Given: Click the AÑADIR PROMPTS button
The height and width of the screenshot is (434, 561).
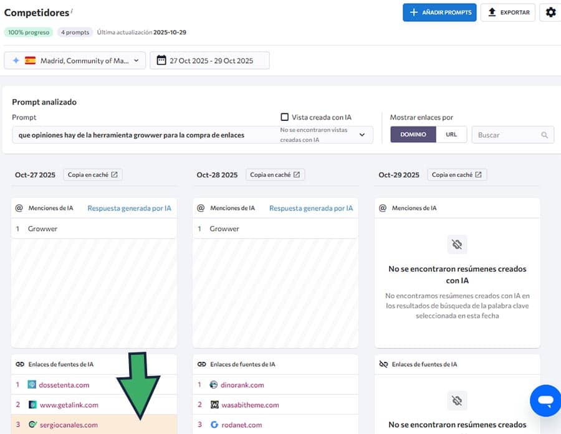Looking at the screenshot, I should 439,12.
